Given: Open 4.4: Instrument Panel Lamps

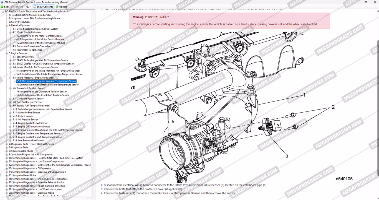Looking at the screenshot, I should pos(27,50).
